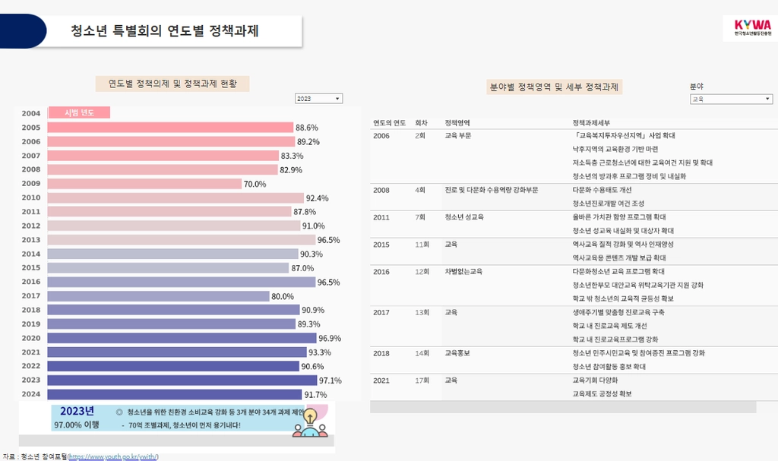The height and width of the screenshot is (461, 778).
Task: Click the 회차 column header
Action: pos(421,123)
